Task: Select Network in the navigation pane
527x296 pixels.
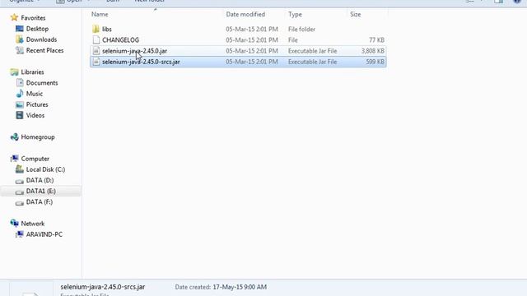Action: (x=33, y=224)
